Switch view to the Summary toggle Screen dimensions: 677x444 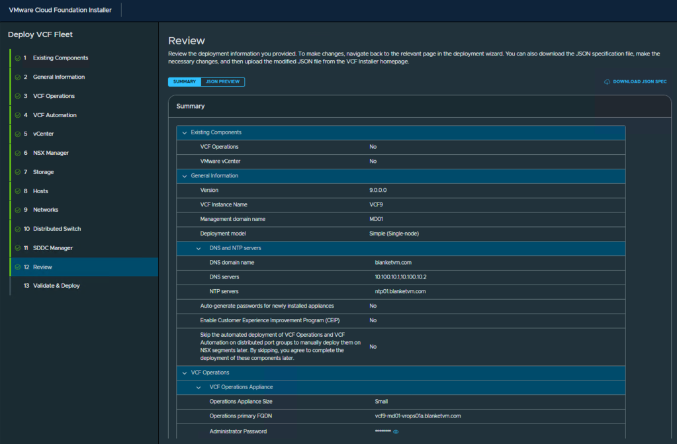(185, 82)
